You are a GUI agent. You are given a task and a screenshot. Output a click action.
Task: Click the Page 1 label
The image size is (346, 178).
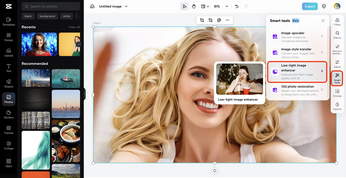pos(97,23)
